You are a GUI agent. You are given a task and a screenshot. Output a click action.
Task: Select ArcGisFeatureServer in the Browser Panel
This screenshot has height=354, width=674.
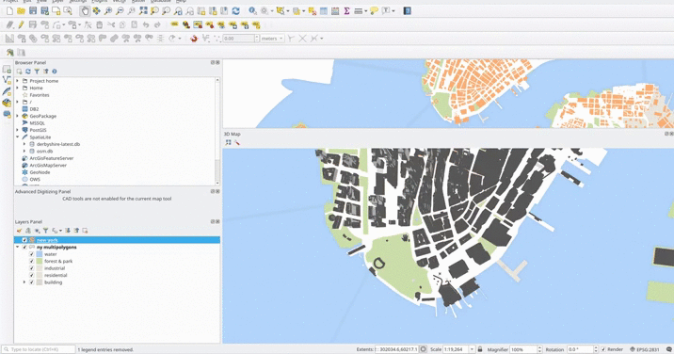(x=51, y=158)
